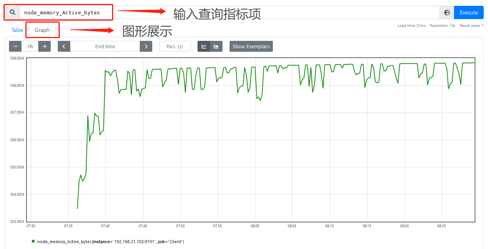Screen dimensions: 488x249
Task: Click the 07:40 marker on time axis
Action: pos(105,226)
